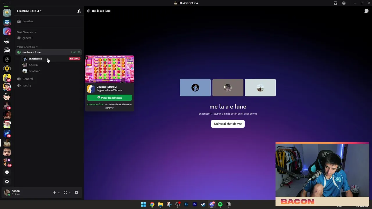The height and width of the screenshot is (209, 372).
Task: Open Spotify from the taskbar
Action: pyautogui.click(x=220, y=205)
